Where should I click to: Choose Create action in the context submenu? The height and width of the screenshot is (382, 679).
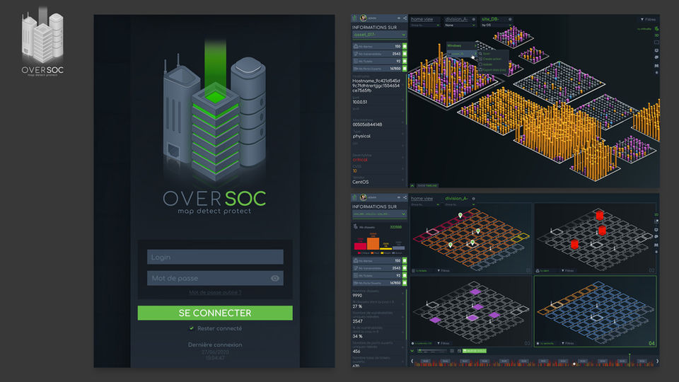click(x=490, y=59)
